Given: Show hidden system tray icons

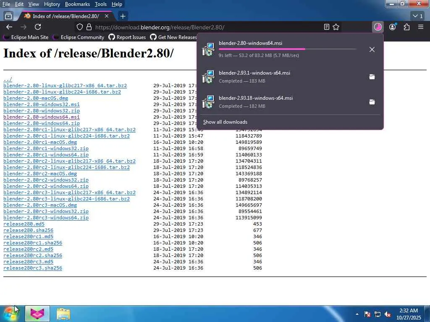Looking at the screenshot, I should [x=357, y=314].
